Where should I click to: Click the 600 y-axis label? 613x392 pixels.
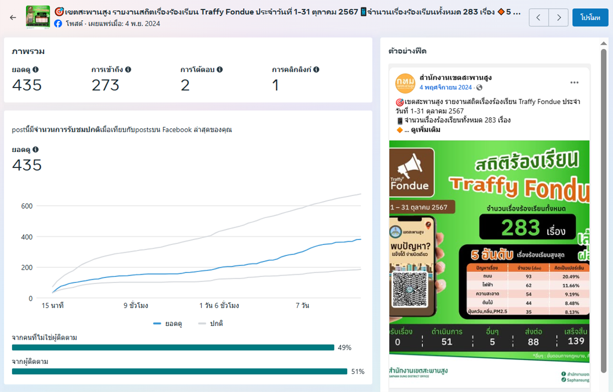point(27,206)
